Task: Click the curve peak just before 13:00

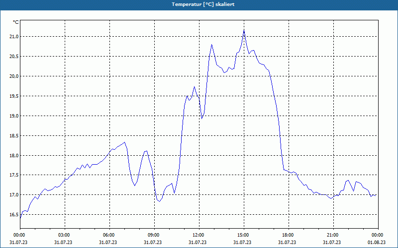Action: (x=211, y=45)
